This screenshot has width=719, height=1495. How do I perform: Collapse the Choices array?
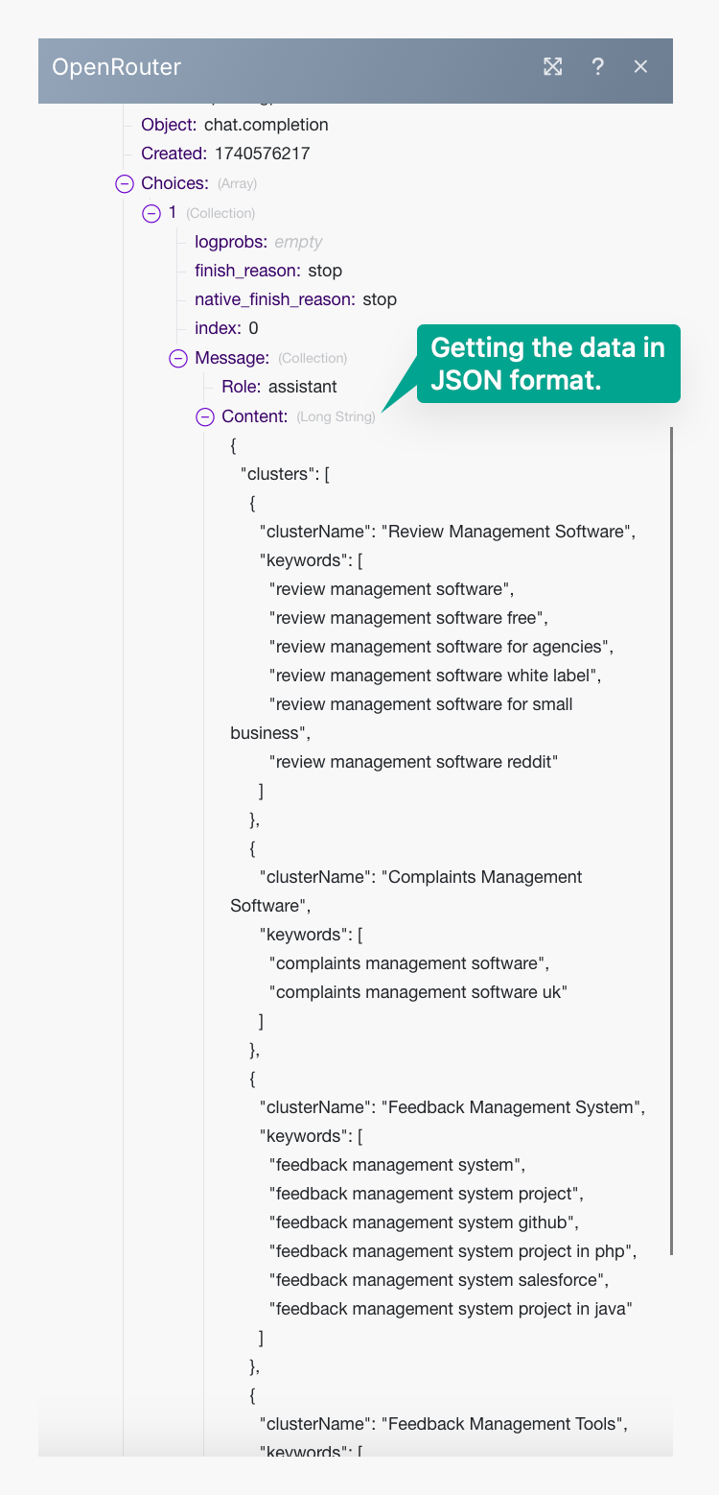[x=124, y=183]
